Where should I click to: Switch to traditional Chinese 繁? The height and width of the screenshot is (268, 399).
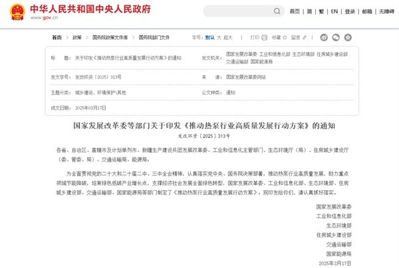(x=321, y=11)
